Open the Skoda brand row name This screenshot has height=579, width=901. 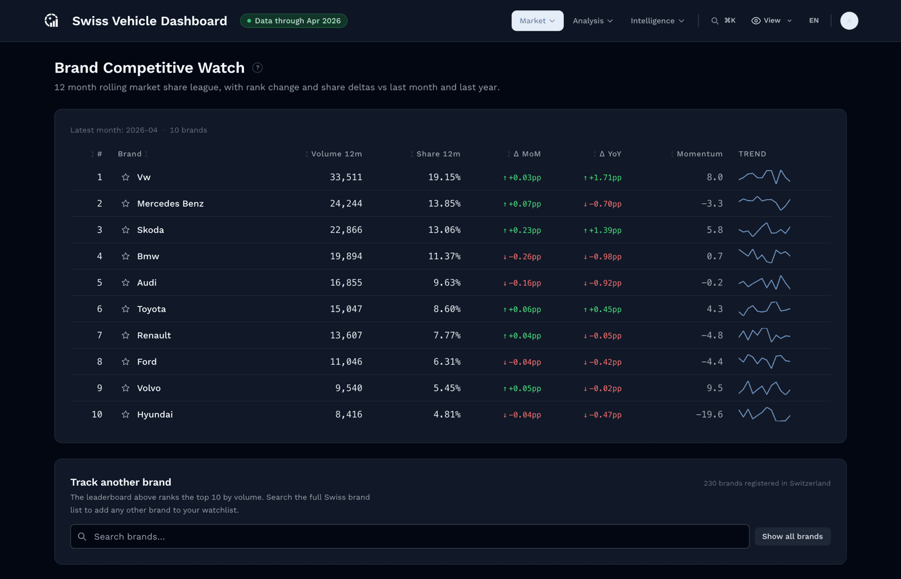151,230
